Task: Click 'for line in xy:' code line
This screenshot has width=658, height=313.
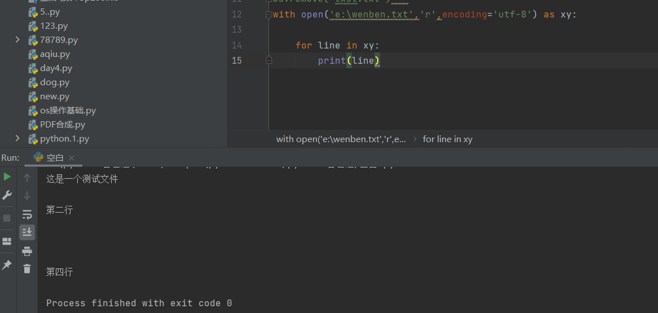Action: coord(337,45)
